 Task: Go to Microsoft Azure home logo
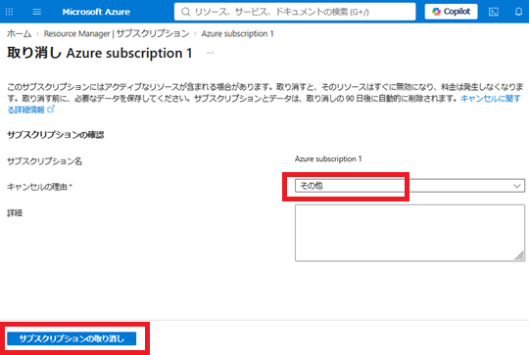click(96, 12)
